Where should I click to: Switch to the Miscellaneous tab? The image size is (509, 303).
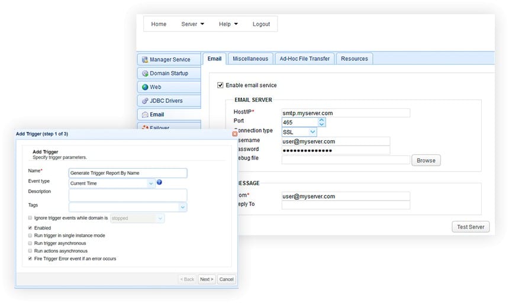(x=250, y=59)
